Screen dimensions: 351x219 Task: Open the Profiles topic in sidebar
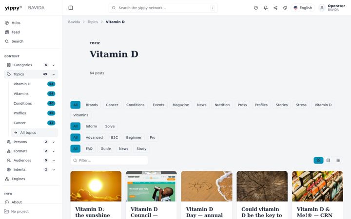pos(34,113)
